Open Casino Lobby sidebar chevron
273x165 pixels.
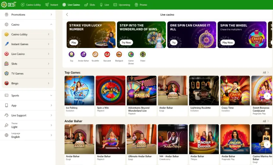pyautogui.click(x=49, y=34)
